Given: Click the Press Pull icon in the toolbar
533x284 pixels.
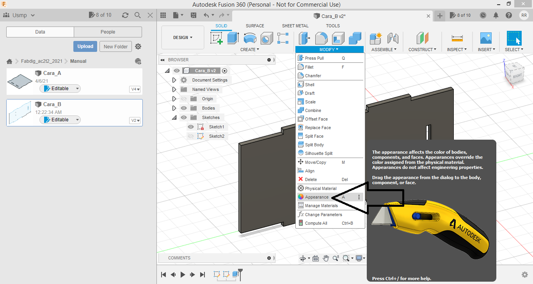Looking at the screenshot, I should coord(304,38).
